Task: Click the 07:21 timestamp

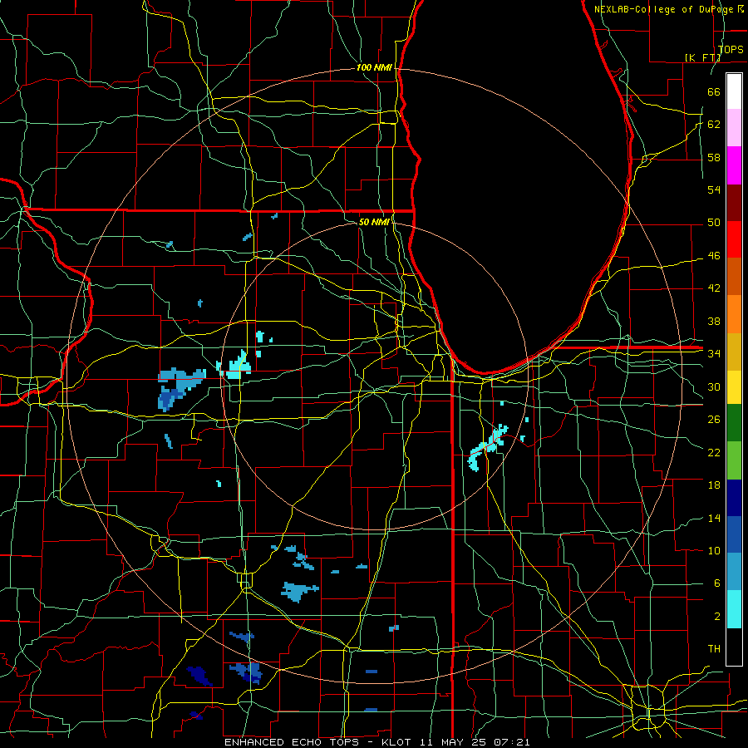Action: pos(512,742)
